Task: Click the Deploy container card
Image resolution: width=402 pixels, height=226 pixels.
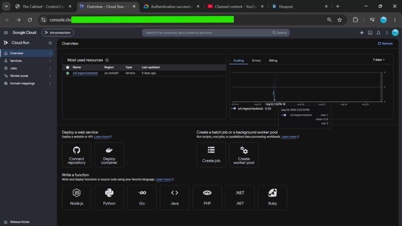Action: pyautogui.click(x=109, y=155)
